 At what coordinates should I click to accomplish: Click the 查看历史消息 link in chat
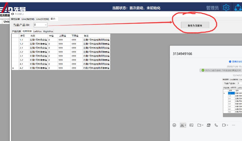pyautogui.click(x=236, y=61)
